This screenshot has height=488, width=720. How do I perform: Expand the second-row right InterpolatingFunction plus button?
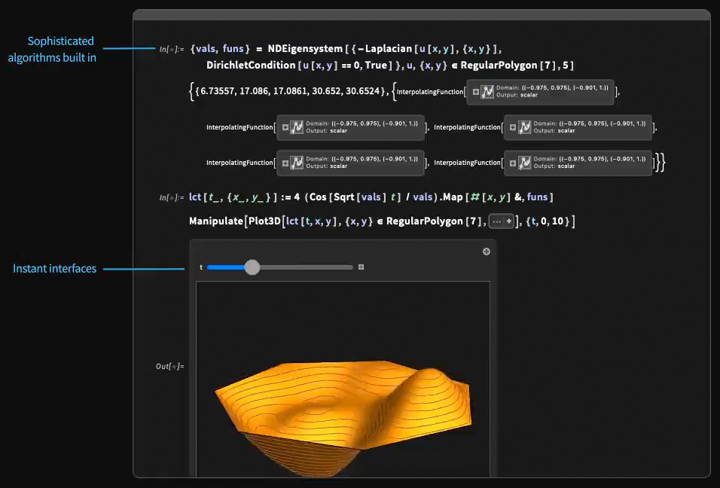pos(513,127)
